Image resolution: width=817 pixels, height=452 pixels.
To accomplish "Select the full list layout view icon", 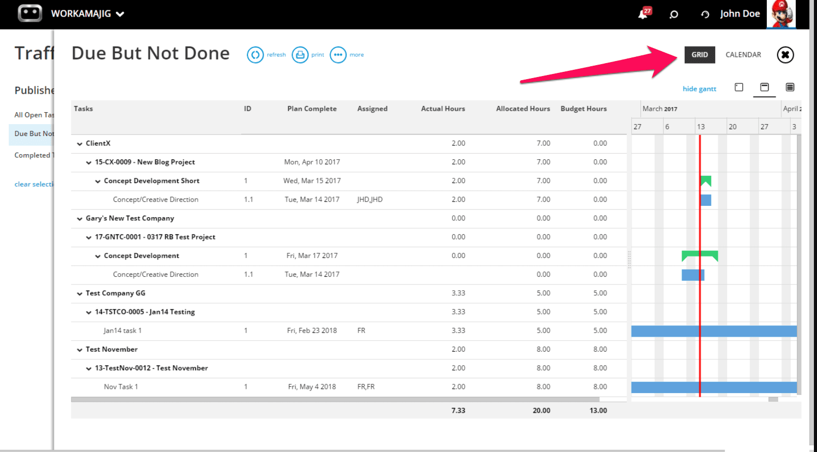I will (x=790, y=87).
